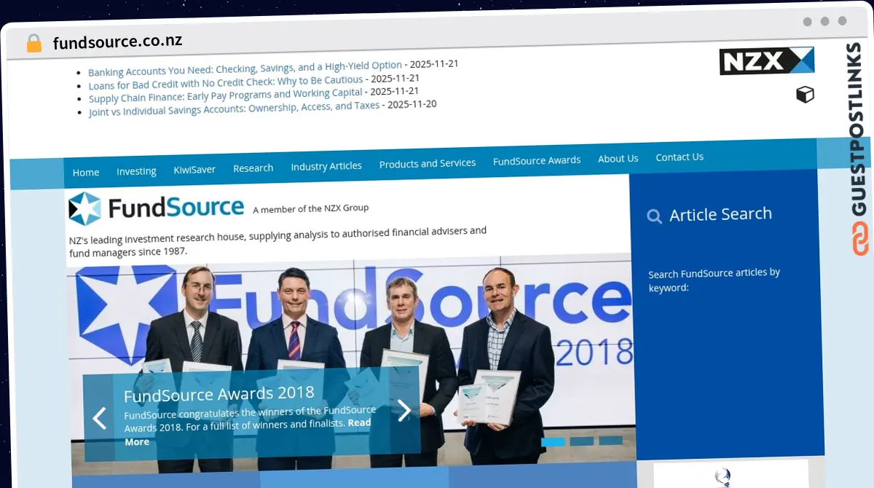Image resolution: width=874 pixels, height=488 pixels.
Task: Click the Article Search magnifier icon
Action: [x=655, y=216]
